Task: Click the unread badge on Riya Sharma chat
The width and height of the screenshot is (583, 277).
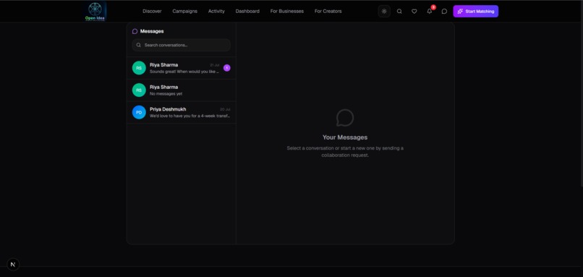Action: click(227, 68)
